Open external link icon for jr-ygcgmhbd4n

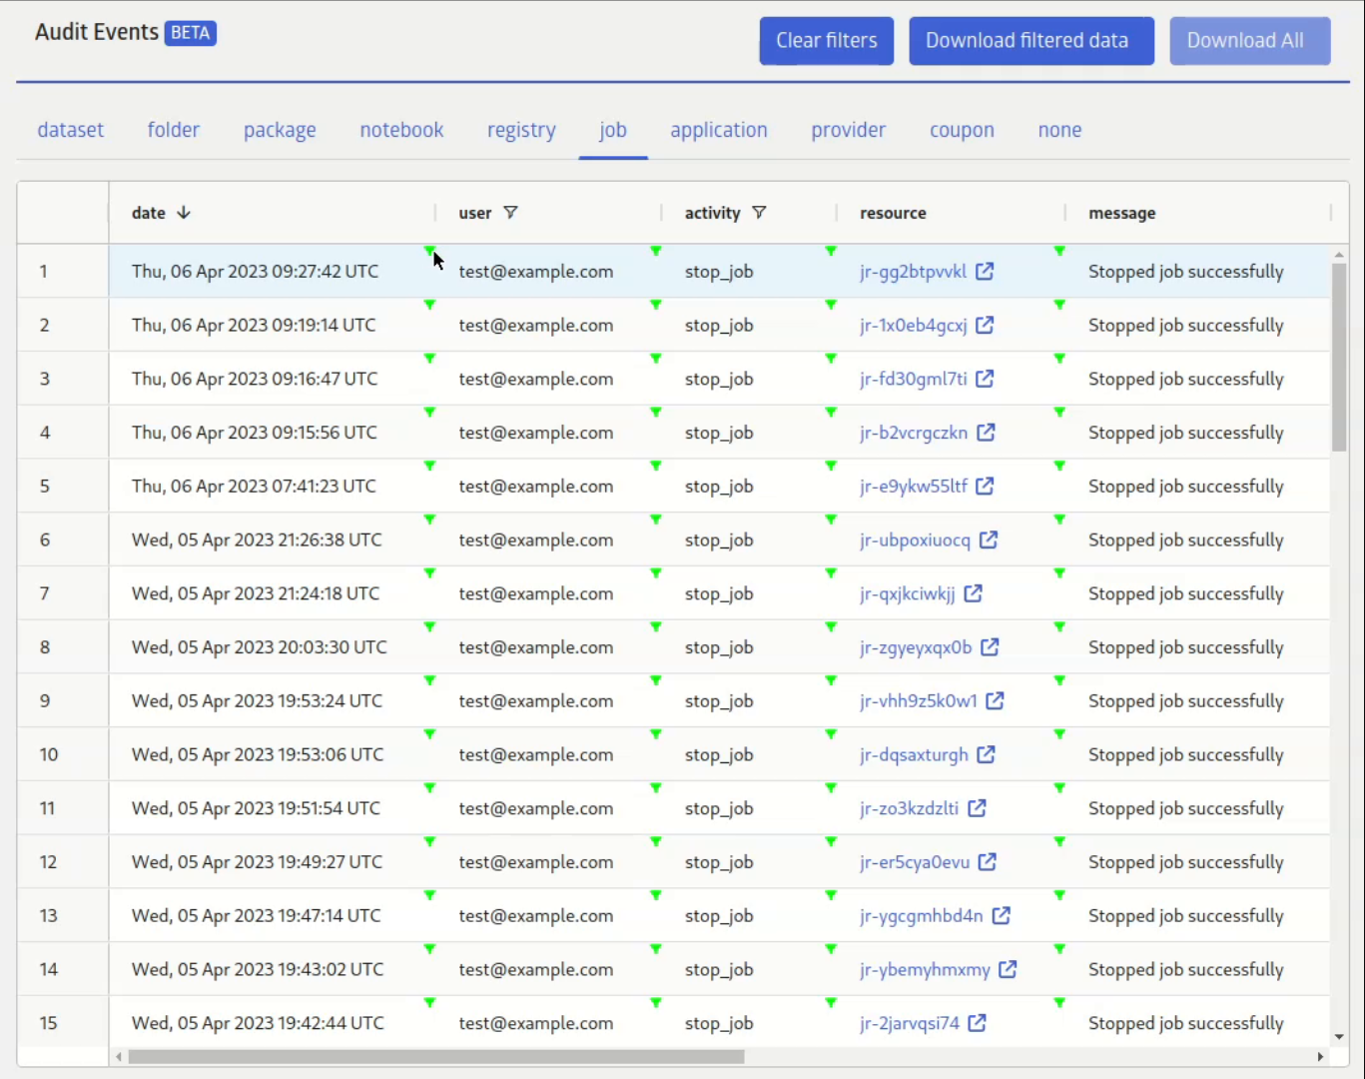click(1002, 915)
